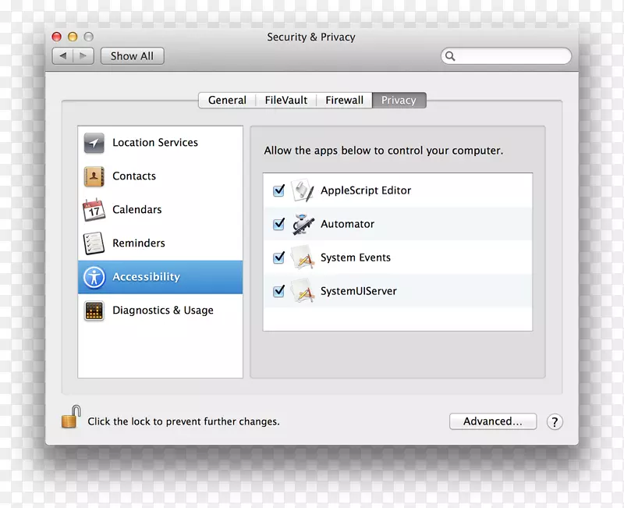This screenshot has width=624, height=508.
Task: Open the FileVault tab
Action: tap(285, 100)
